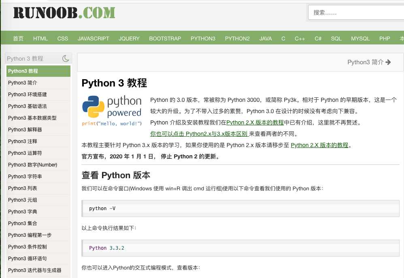Open JQUERY in the navigation bar
The image size is (404, 278).
[129, 38]
